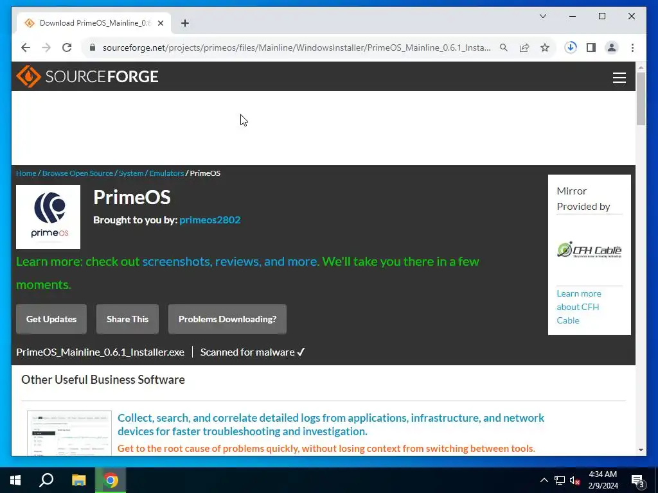The height and width of the screenshot is (493, 658).
Task: Click Problems Downloading? button
Action: point(227,319)
